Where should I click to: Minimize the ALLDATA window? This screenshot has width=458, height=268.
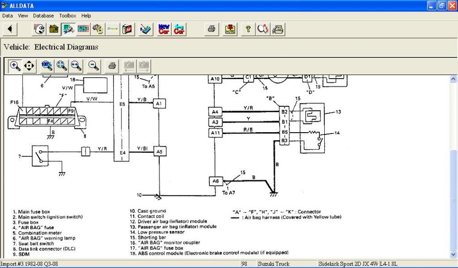click(x=431, y=5)
